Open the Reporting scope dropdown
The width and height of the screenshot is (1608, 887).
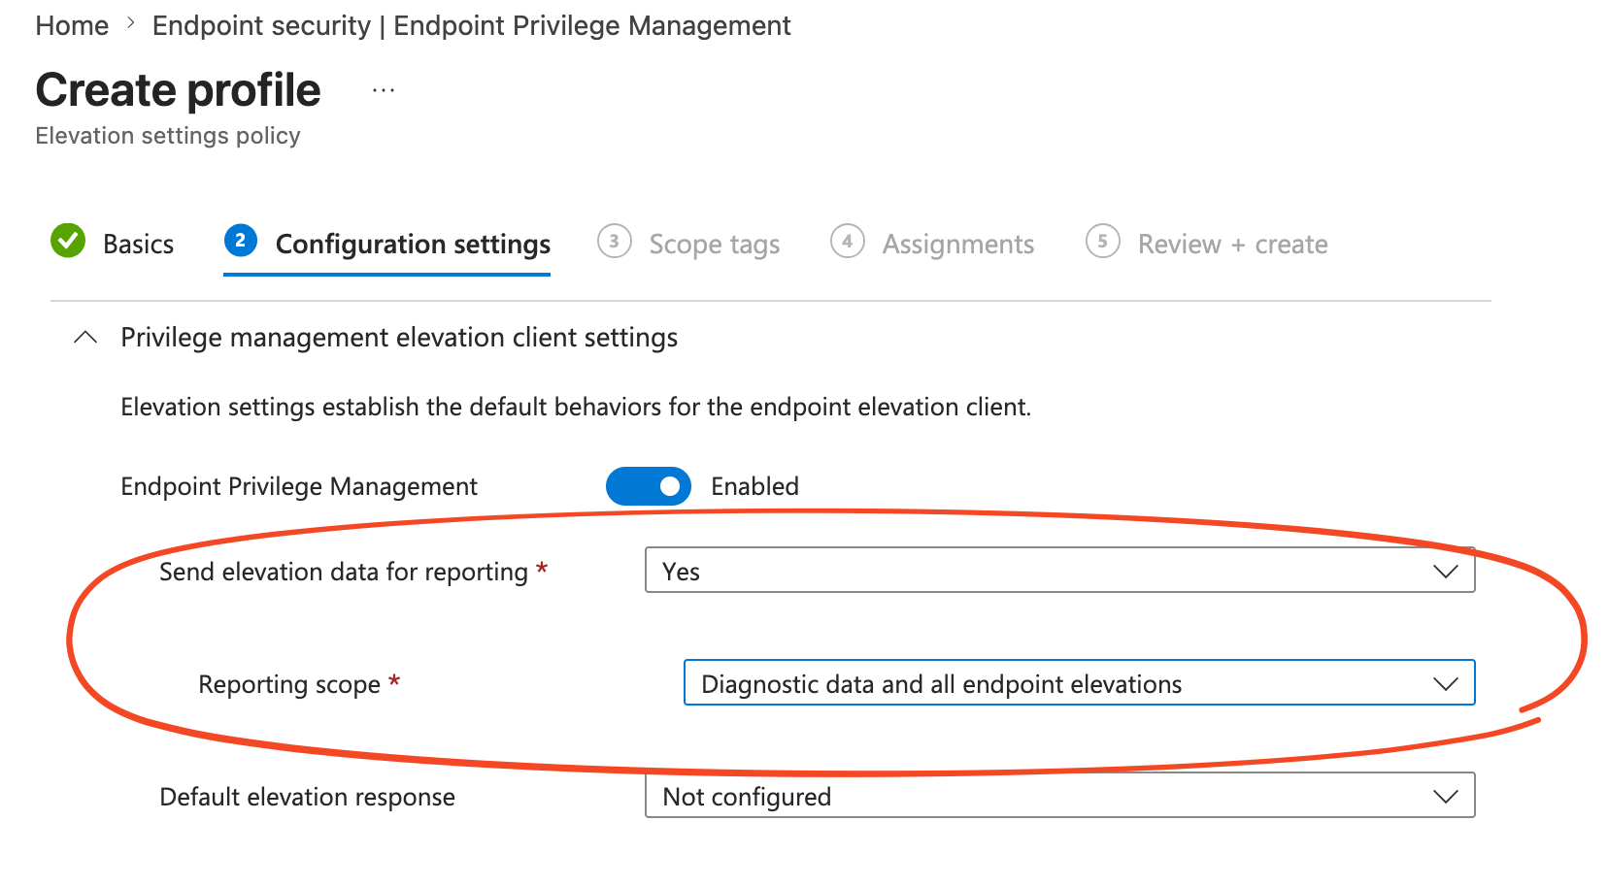(x=1080, y=683)
